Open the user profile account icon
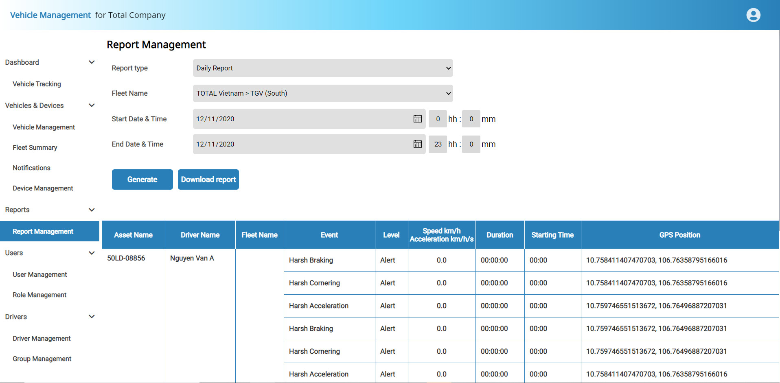This screenshot has width=780, height=383. [x=753, y=15]
